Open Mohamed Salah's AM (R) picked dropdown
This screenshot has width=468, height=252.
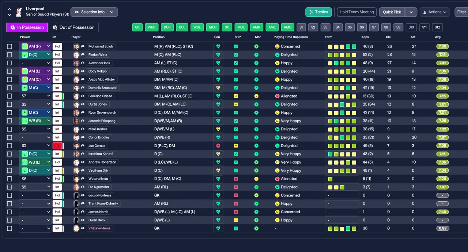click(35, 46)
